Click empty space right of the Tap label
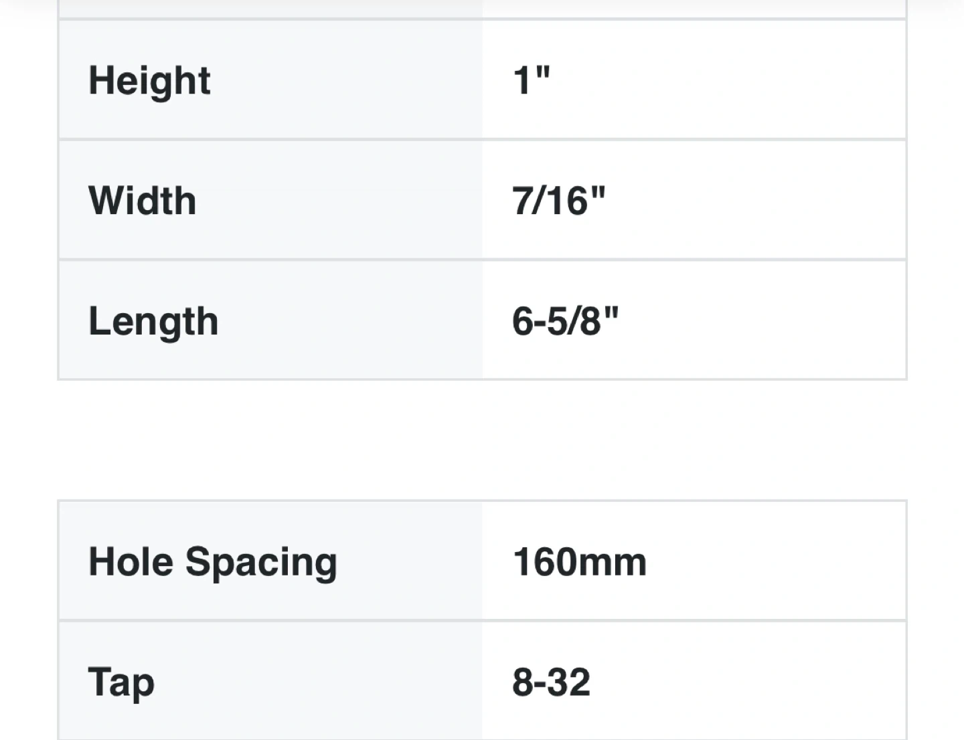The height and width of the screenshot is (740, 964). pos(315,682)
